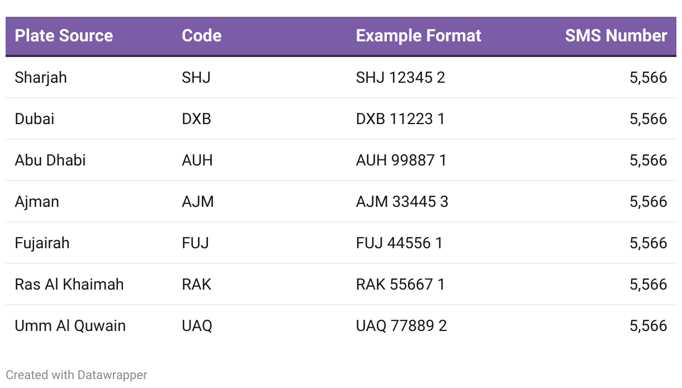Click the UAQ 77889 2 example format

tap(401, 325)
